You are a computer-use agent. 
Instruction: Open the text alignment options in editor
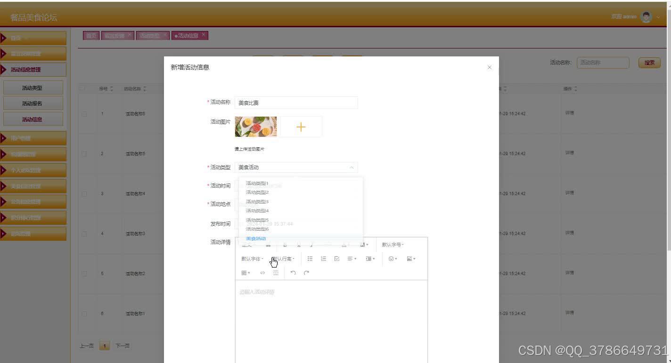coord(352,259)
